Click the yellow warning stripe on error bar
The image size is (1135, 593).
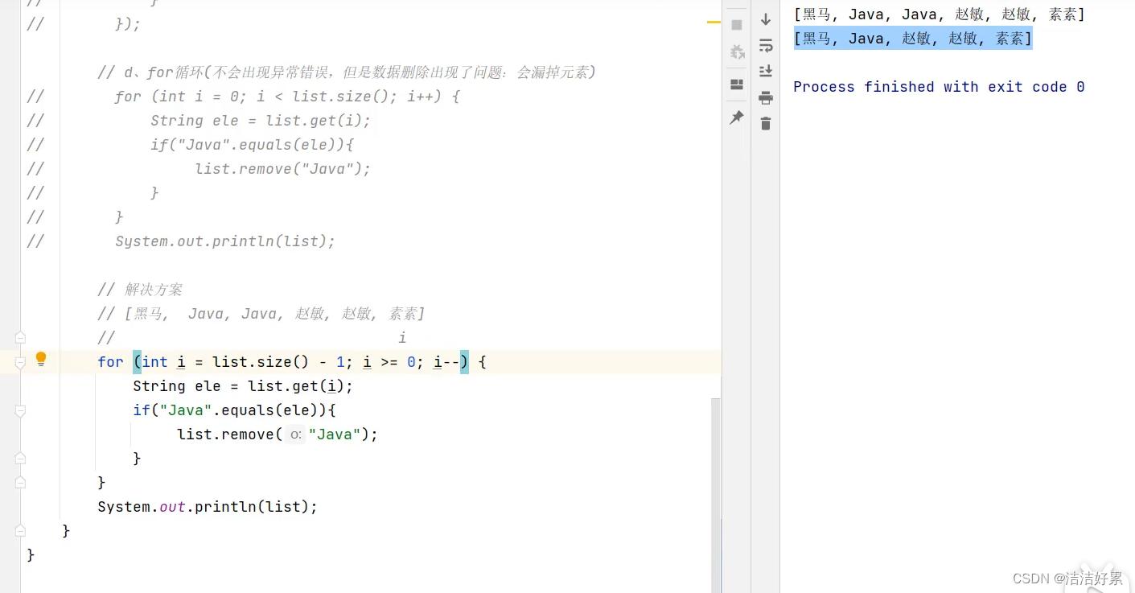coord(713,23)
